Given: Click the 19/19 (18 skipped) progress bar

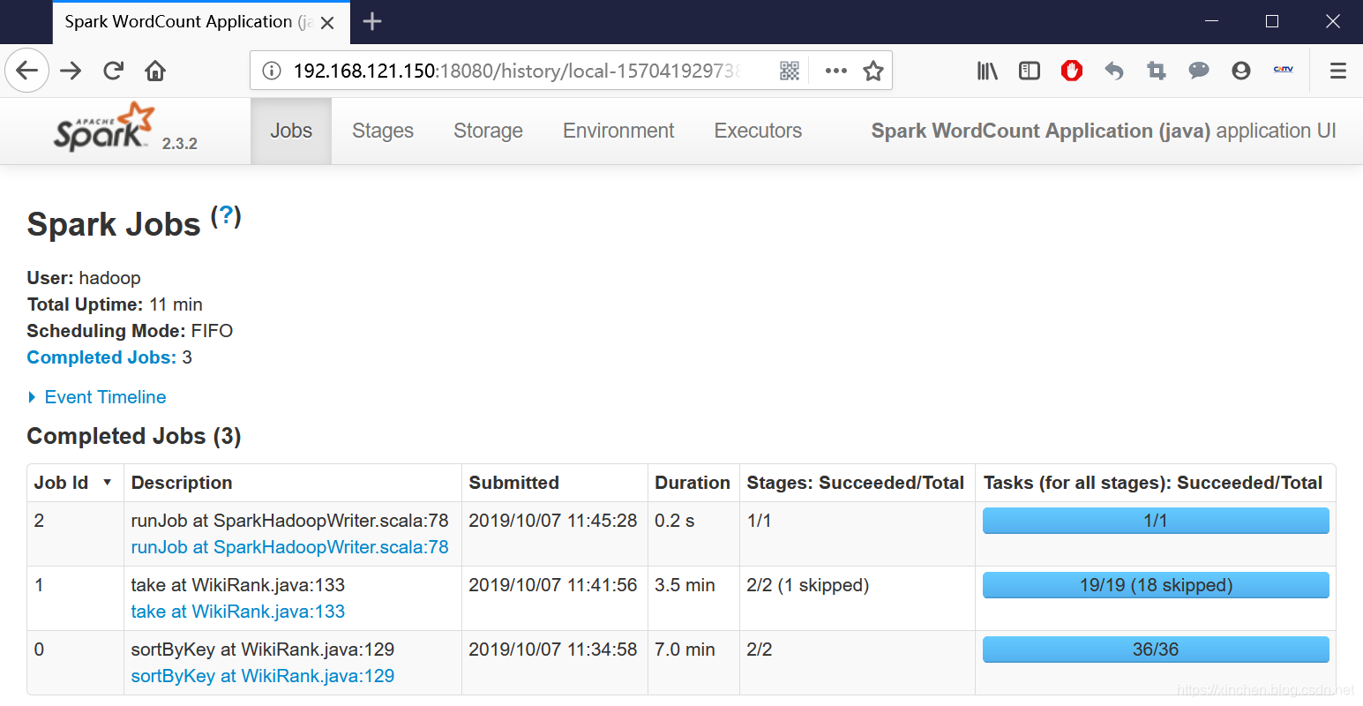Looking at the screenshot, I should click(1156, 585).
